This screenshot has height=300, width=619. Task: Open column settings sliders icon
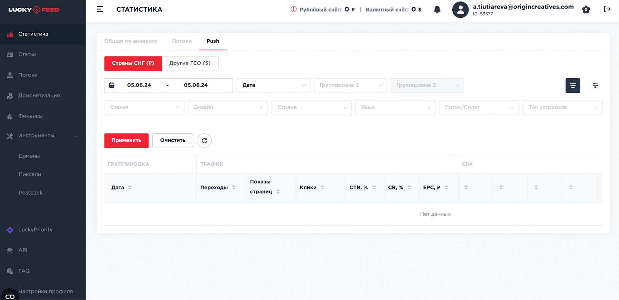(x=595, y=85)
